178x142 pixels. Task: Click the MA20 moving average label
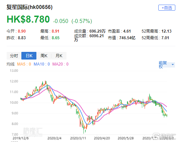tap(60, 64)
